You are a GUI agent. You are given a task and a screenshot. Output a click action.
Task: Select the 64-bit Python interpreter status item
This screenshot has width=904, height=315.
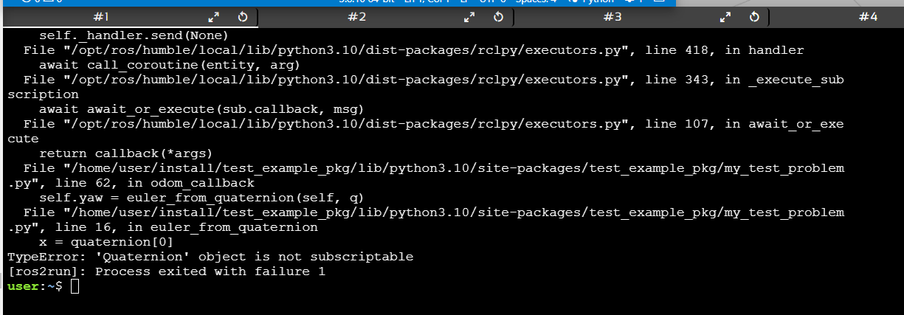[367, 2]
